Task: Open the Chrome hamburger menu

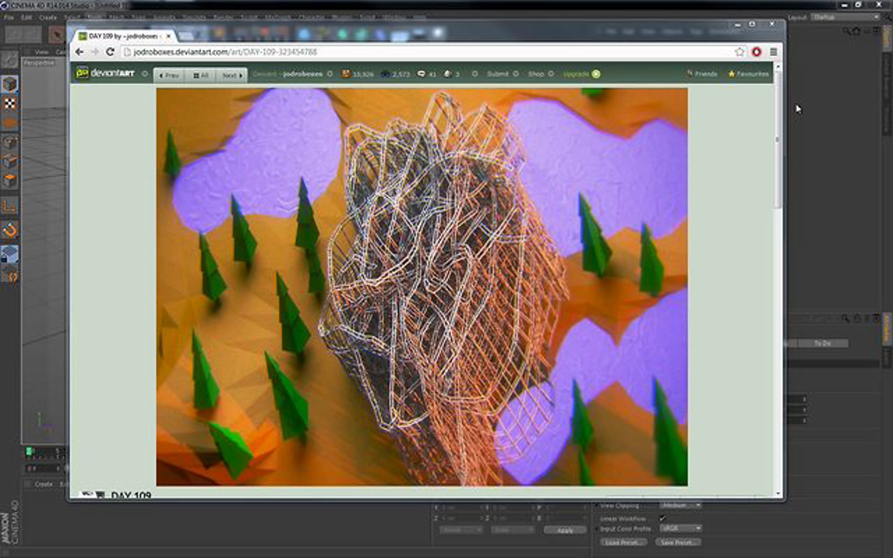Action: 773,52
